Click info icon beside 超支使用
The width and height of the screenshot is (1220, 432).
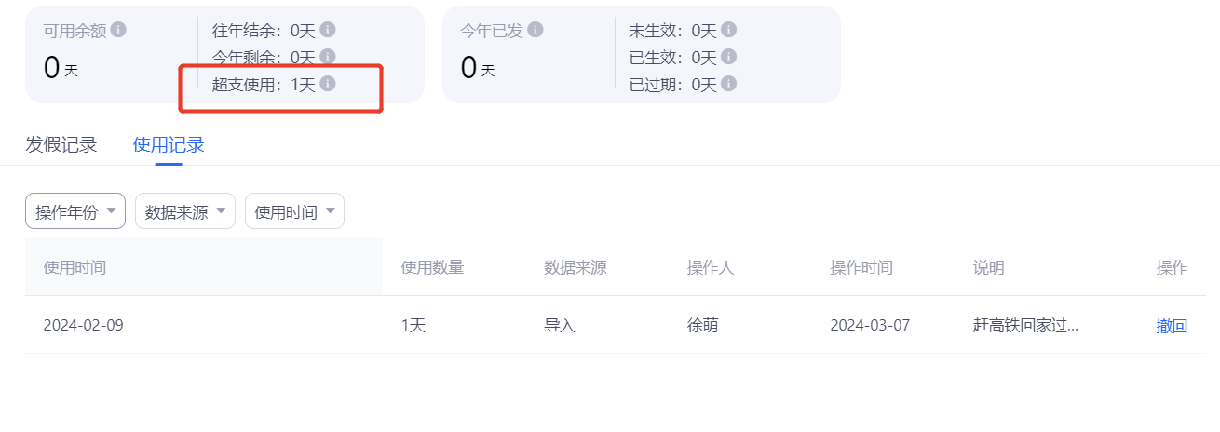point(328,84)
